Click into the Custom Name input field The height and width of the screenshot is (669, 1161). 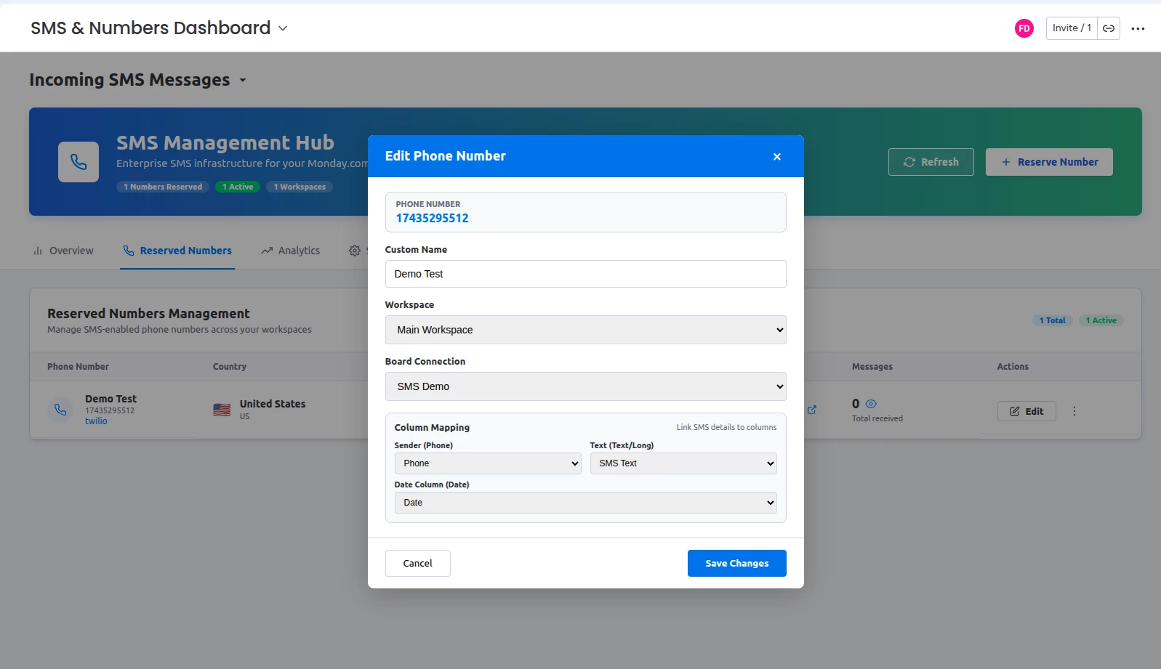click(x=585, y=274)
